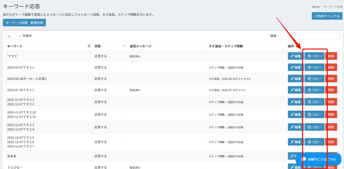Delete the 'てすと' keyword response
The image size is (344, 169).
[x=331, y=56]
